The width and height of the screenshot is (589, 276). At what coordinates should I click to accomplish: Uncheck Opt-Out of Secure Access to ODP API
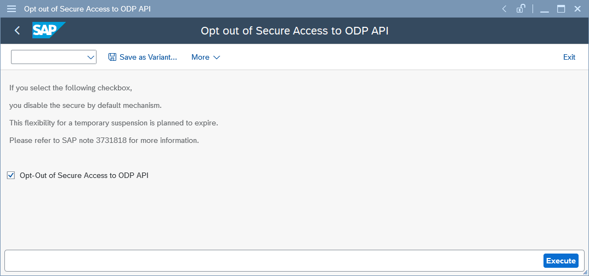coord(11,175)
